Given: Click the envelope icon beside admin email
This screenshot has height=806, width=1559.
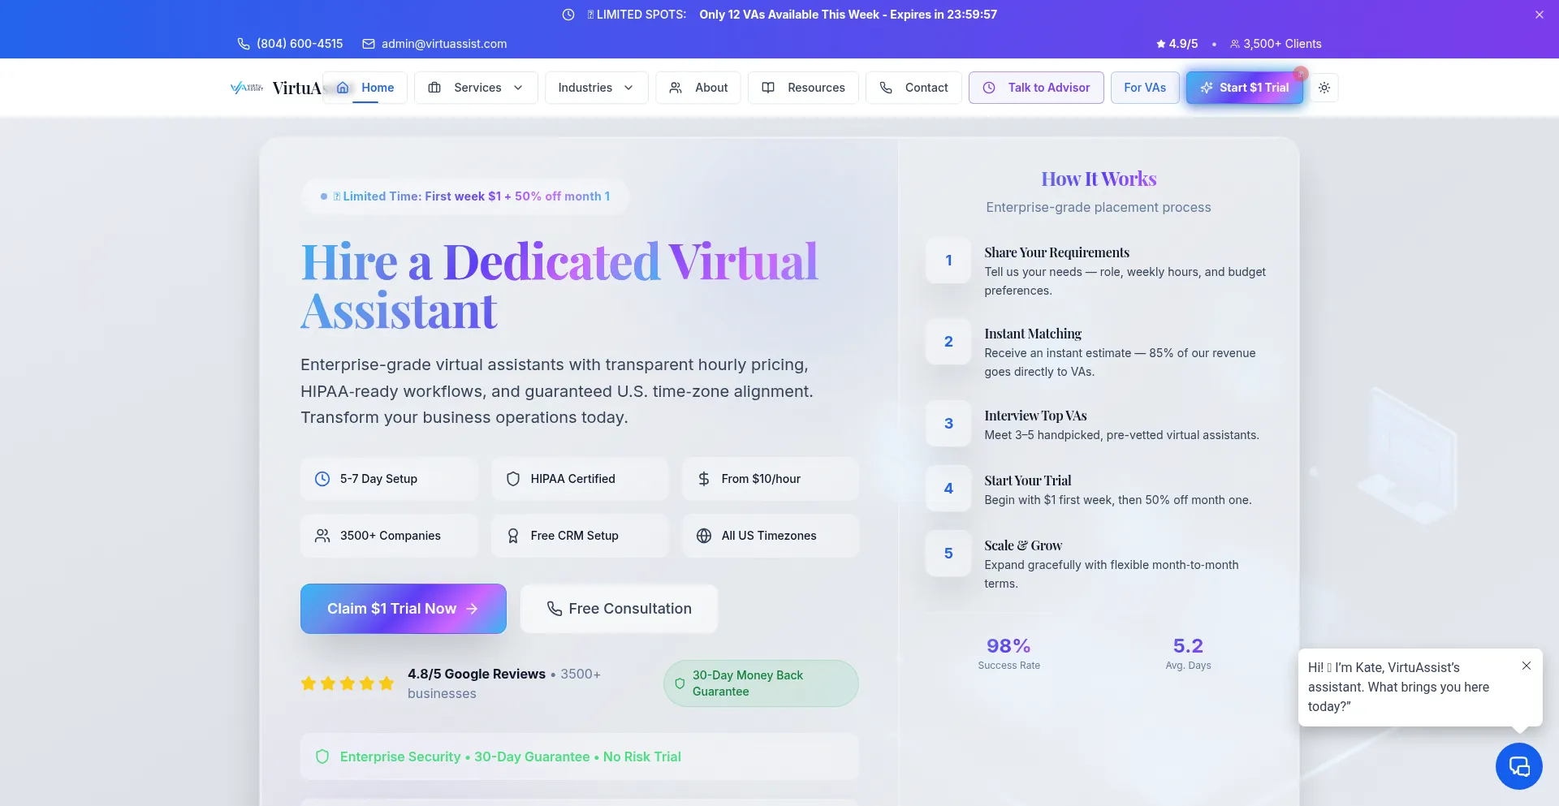Looking at the screenshot, I should 369,44.
